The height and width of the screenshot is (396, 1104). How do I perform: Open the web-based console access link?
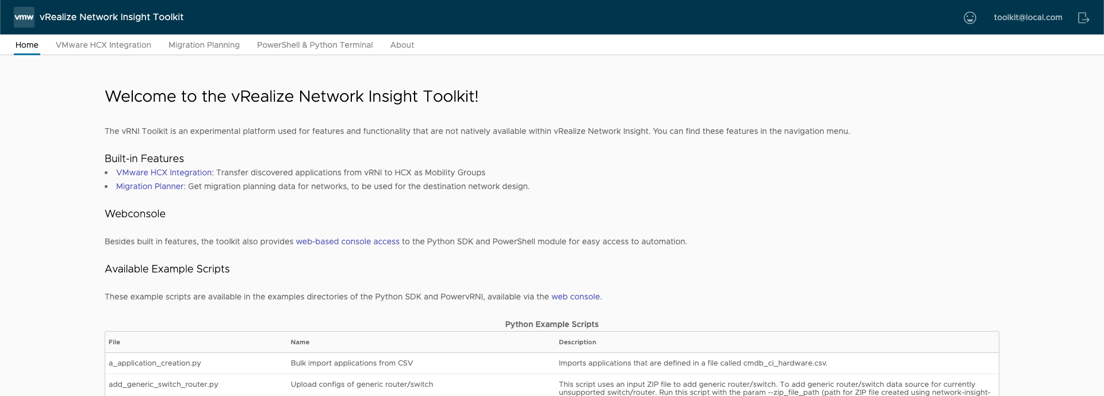click(x=347, y=241)
